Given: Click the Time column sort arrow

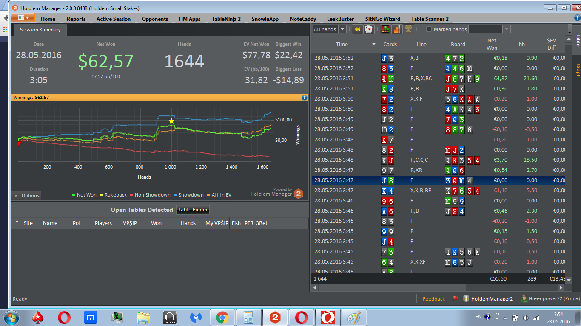Looking at the screenshot, I should click(x=374, y=44).
